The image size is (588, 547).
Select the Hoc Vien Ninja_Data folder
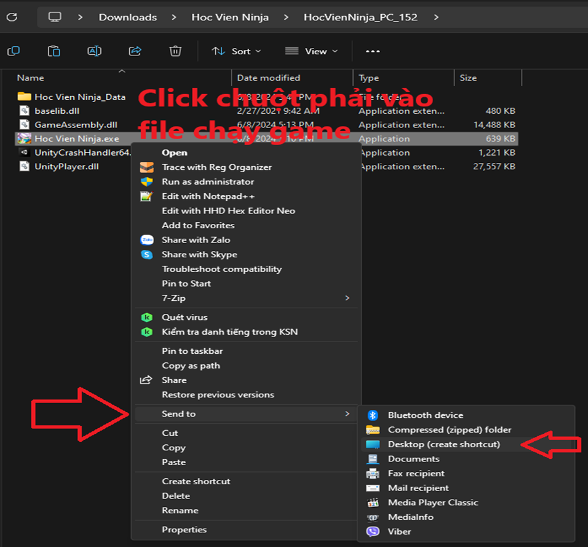[x=79, y=97]
